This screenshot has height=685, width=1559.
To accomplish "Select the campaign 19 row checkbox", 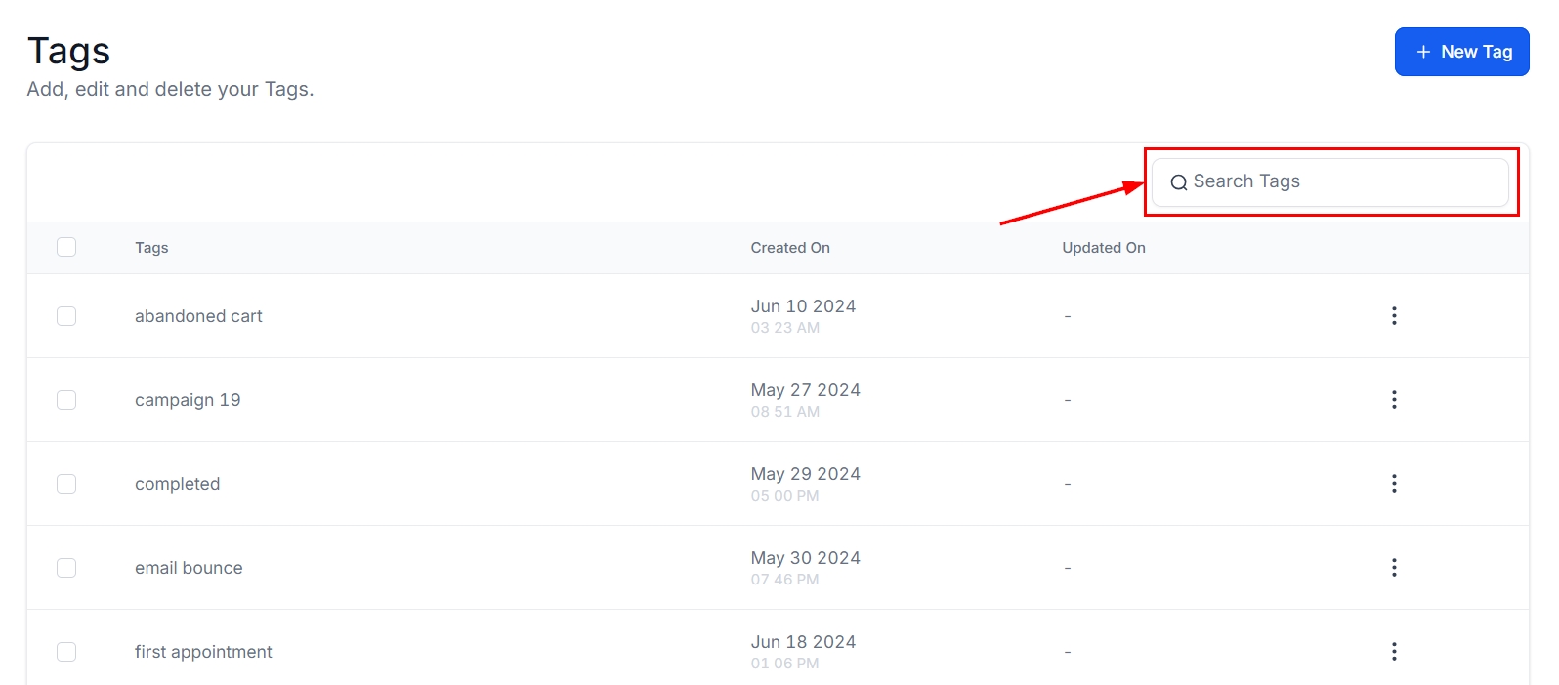I will click(66, 400).
